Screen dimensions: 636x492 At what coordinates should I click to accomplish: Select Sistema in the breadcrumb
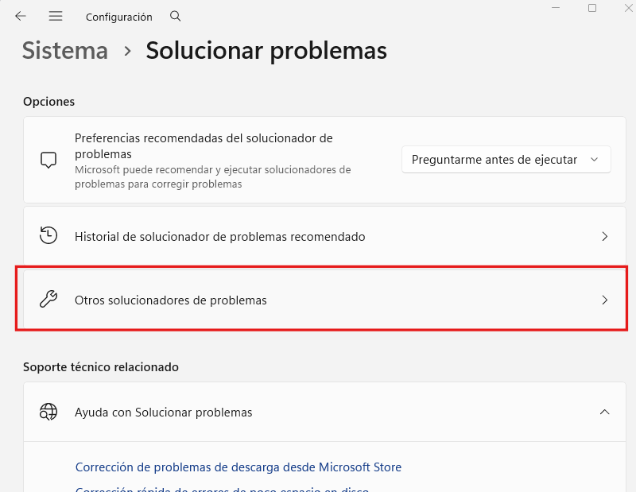pos(65,50)
